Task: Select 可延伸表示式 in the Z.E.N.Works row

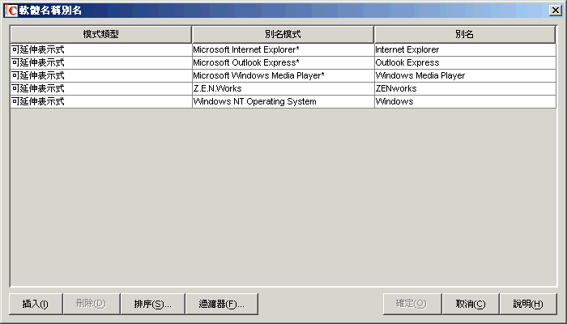Action: pyautogui.click(x=101, y=88)
